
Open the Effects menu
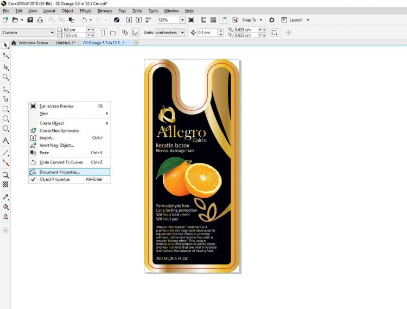tap(85, 11)
